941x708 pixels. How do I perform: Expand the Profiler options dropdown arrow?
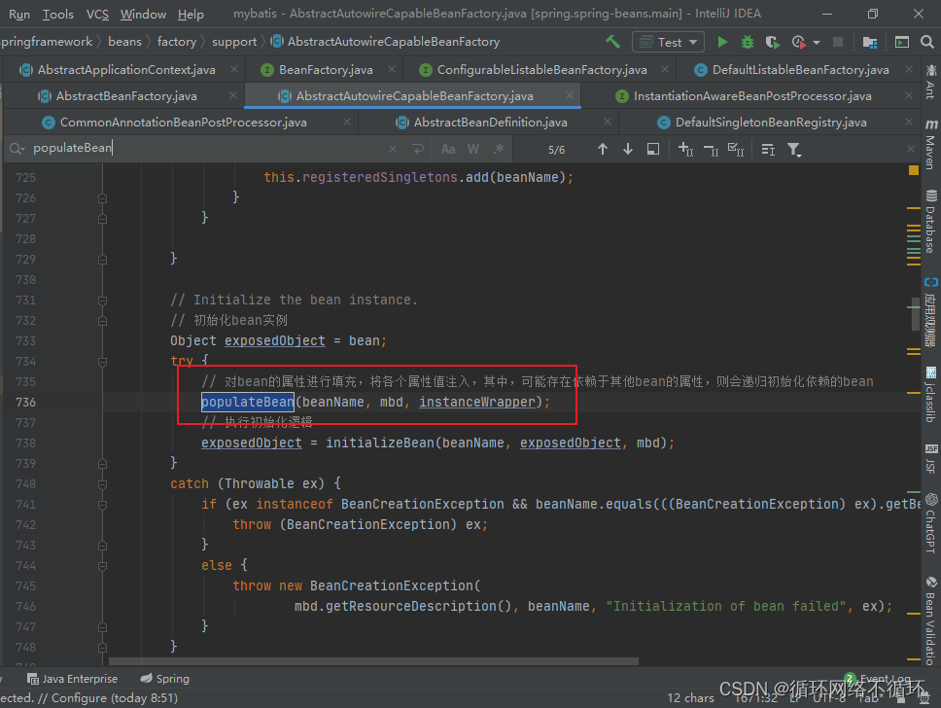coord(816,43)
